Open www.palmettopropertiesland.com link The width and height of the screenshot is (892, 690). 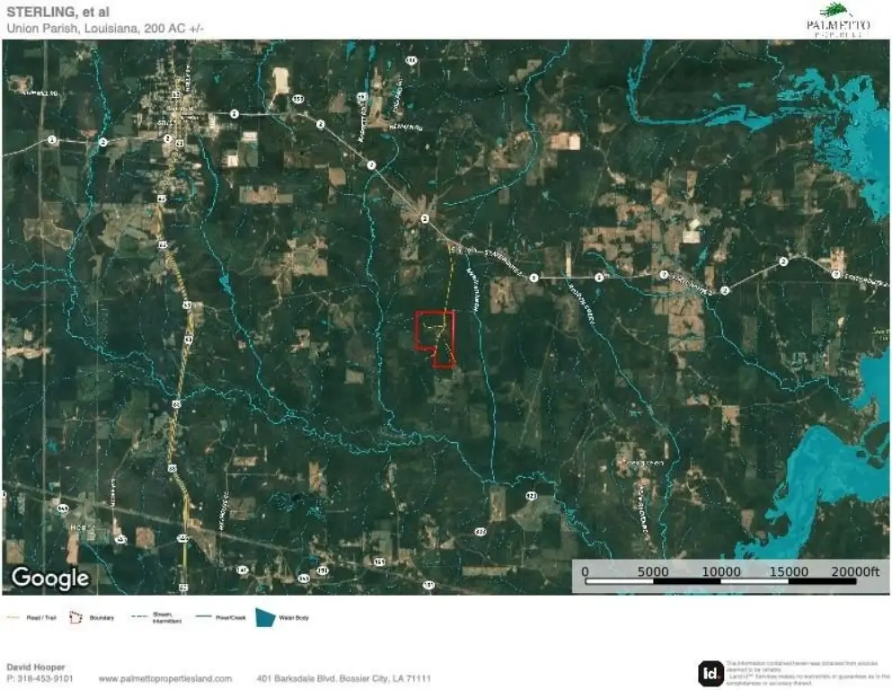pyautogui.click(x=164, y=678)
